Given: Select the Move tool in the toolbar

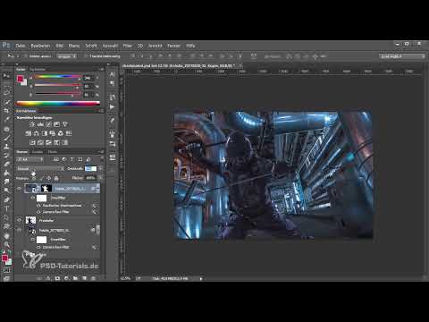Looking at the screenshot, I should (6, 75).
